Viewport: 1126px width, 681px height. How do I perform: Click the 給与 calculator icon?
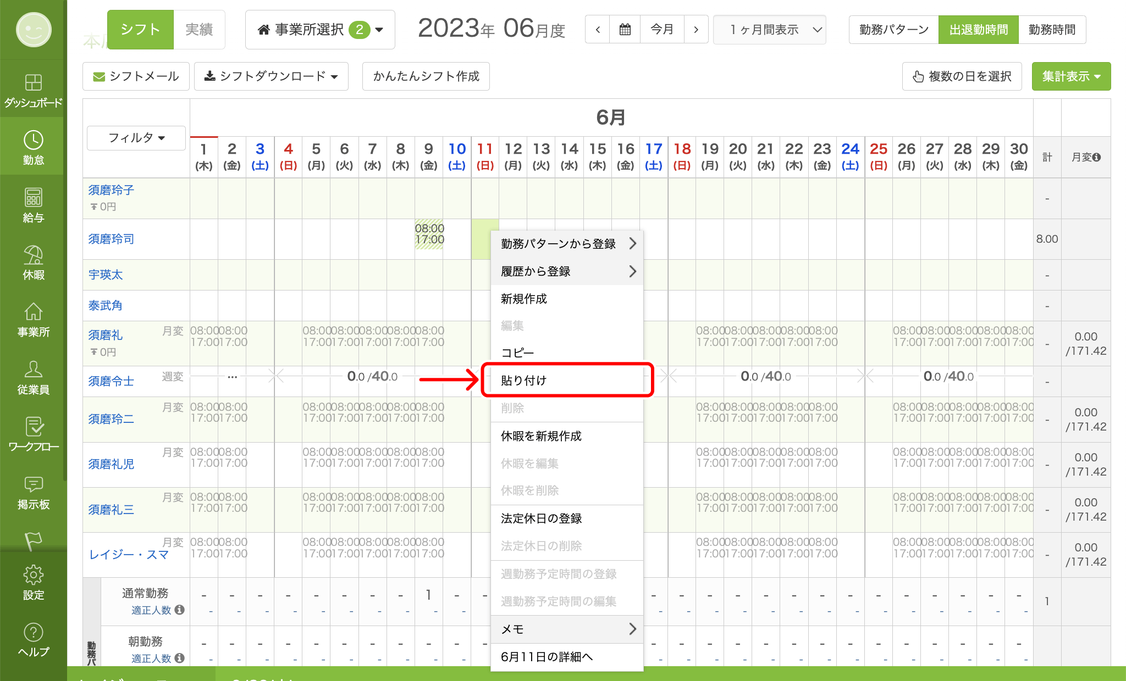[33, 198]
